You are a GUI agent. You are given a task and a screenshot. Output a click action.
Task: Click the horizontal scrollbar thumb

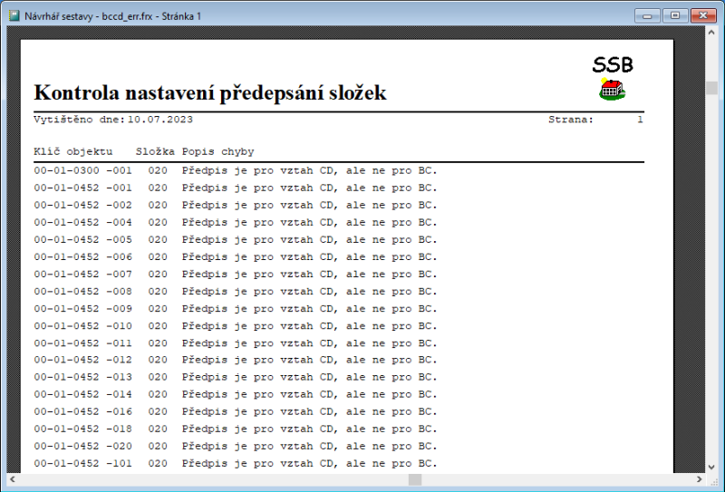click(x=415, y=479)
